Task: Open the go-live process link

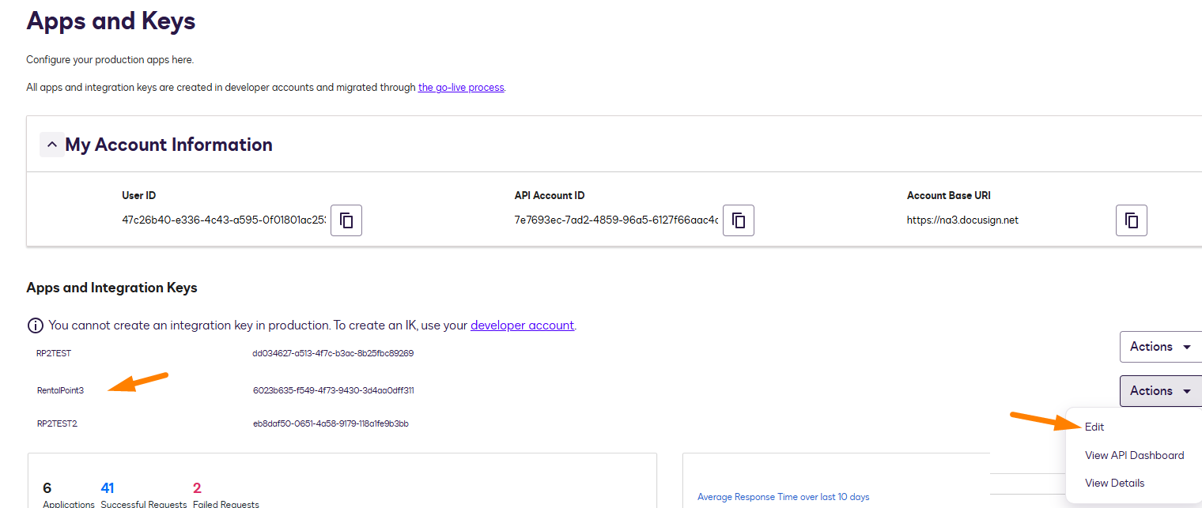Action: tap(461, 88)
